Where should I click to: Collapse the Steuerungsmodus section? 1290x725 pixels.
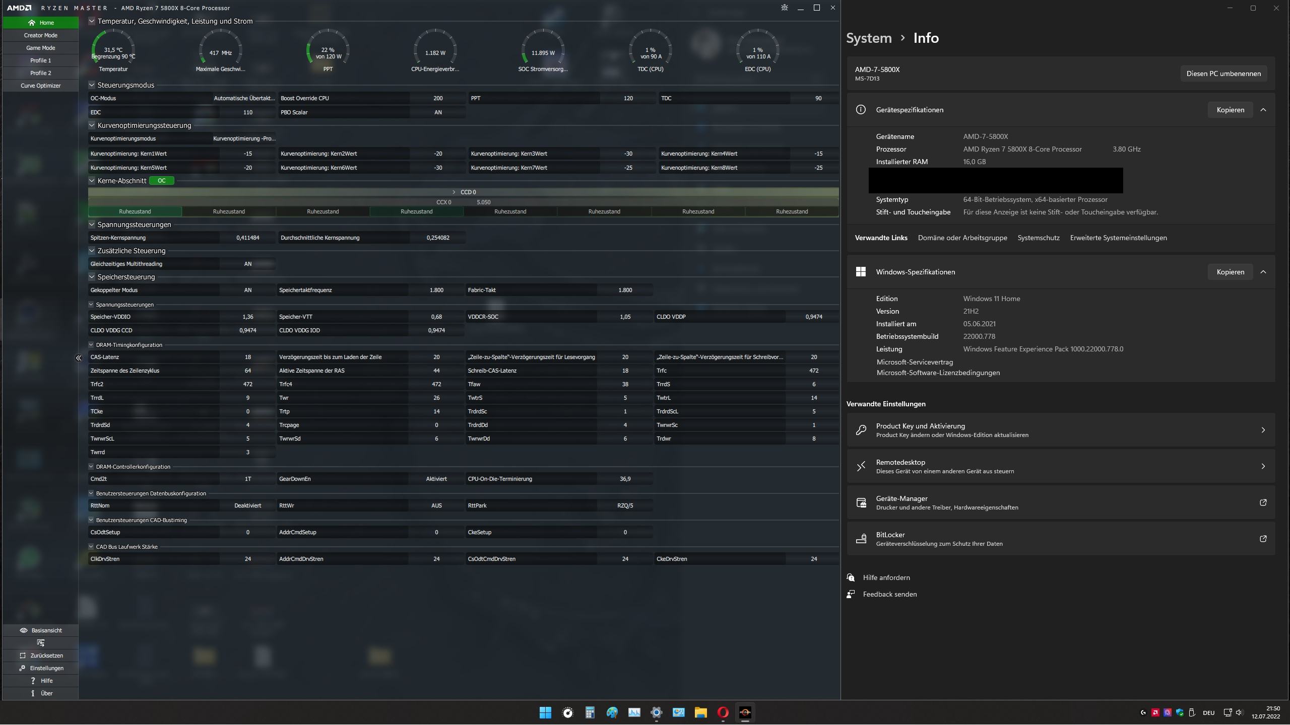tap(92, 85)
